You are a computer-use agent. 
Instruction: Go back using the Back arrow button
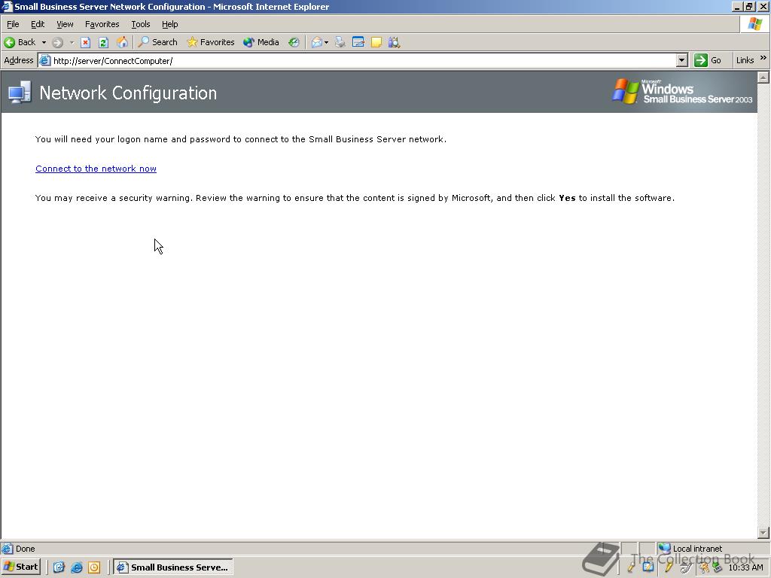pos(20,42)
